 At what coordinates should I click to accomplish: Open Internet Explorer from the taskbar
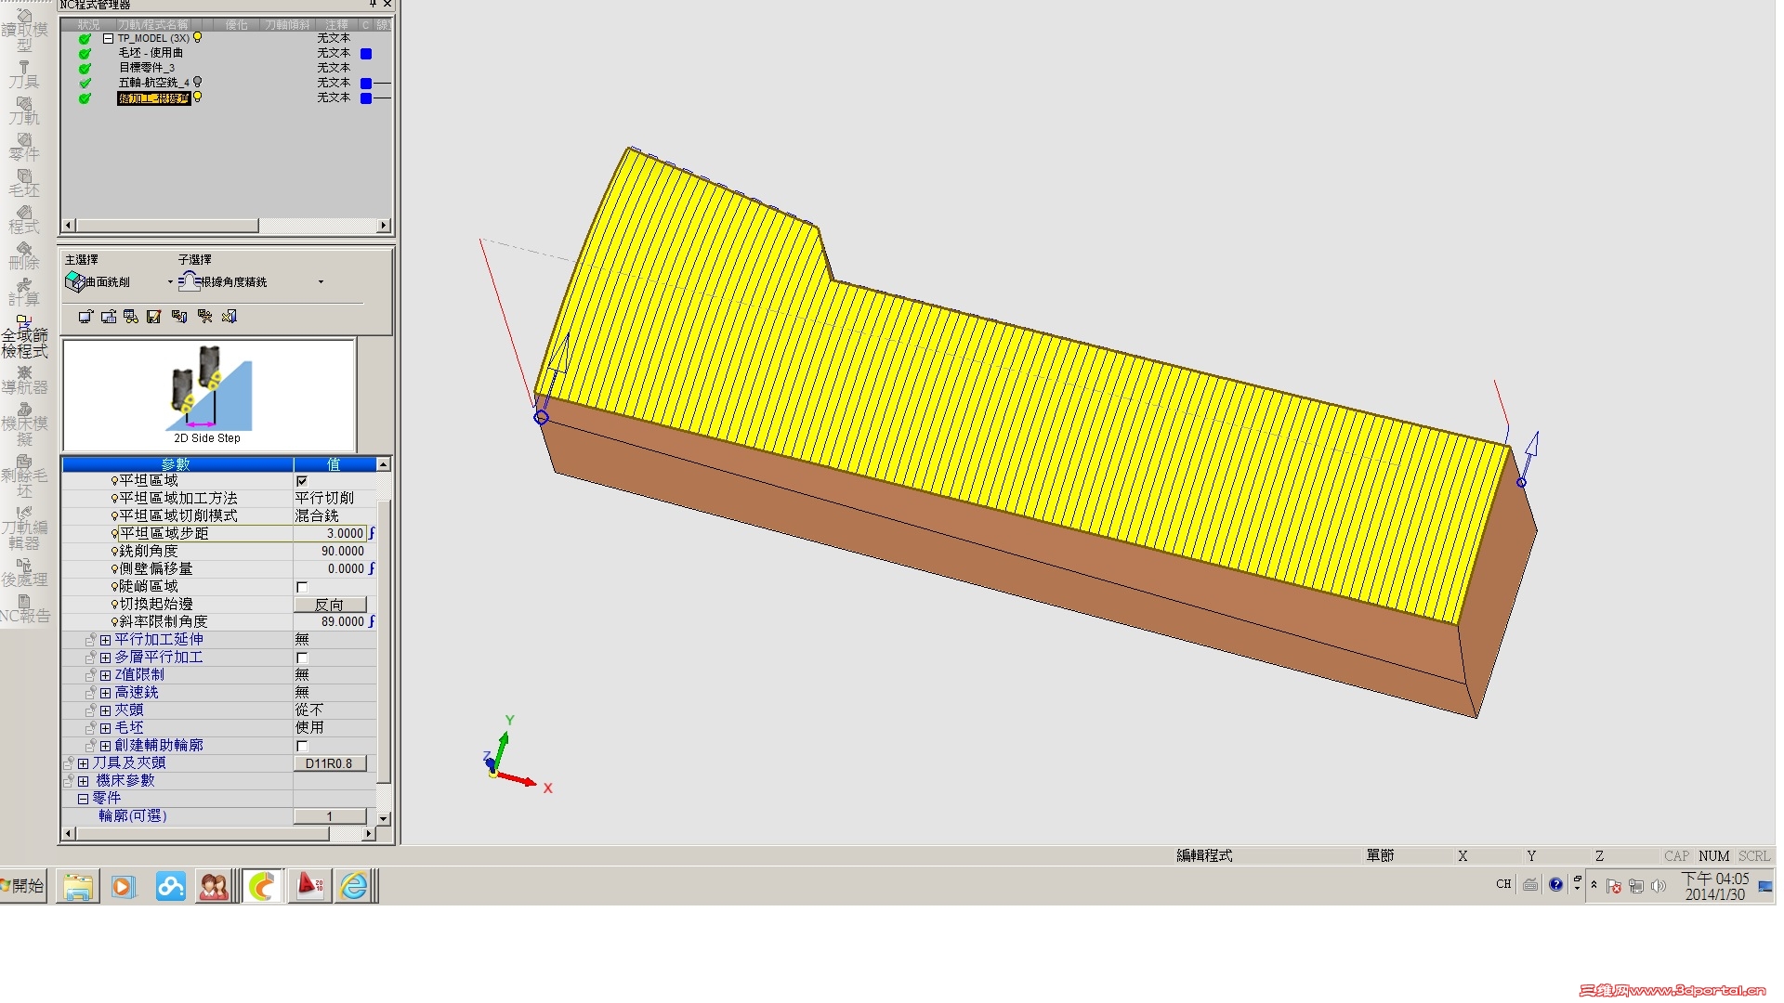coord(354,886)
